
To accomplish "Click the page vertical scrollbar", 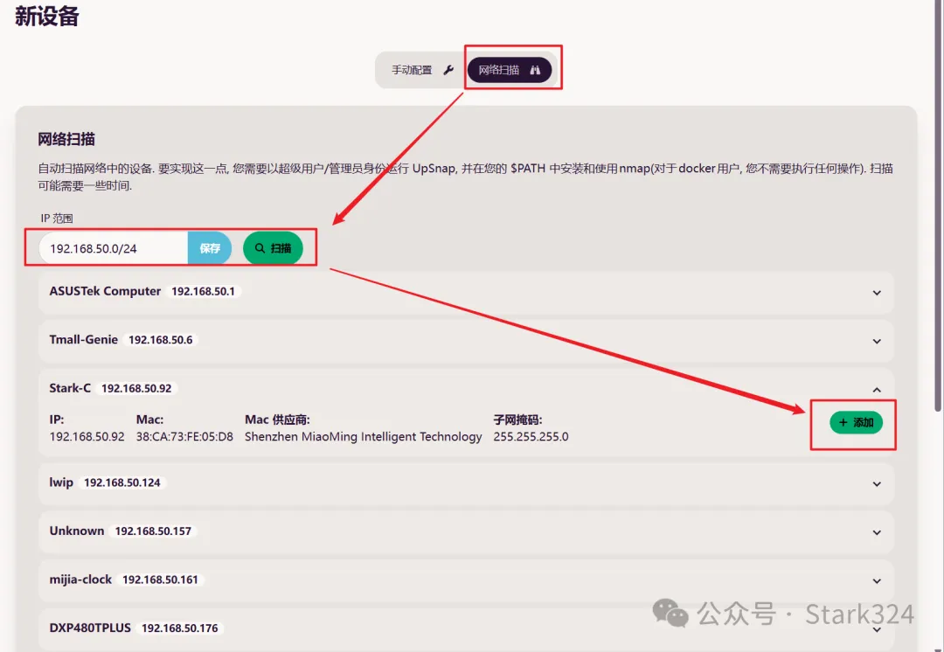I will (x=938, y=205).
